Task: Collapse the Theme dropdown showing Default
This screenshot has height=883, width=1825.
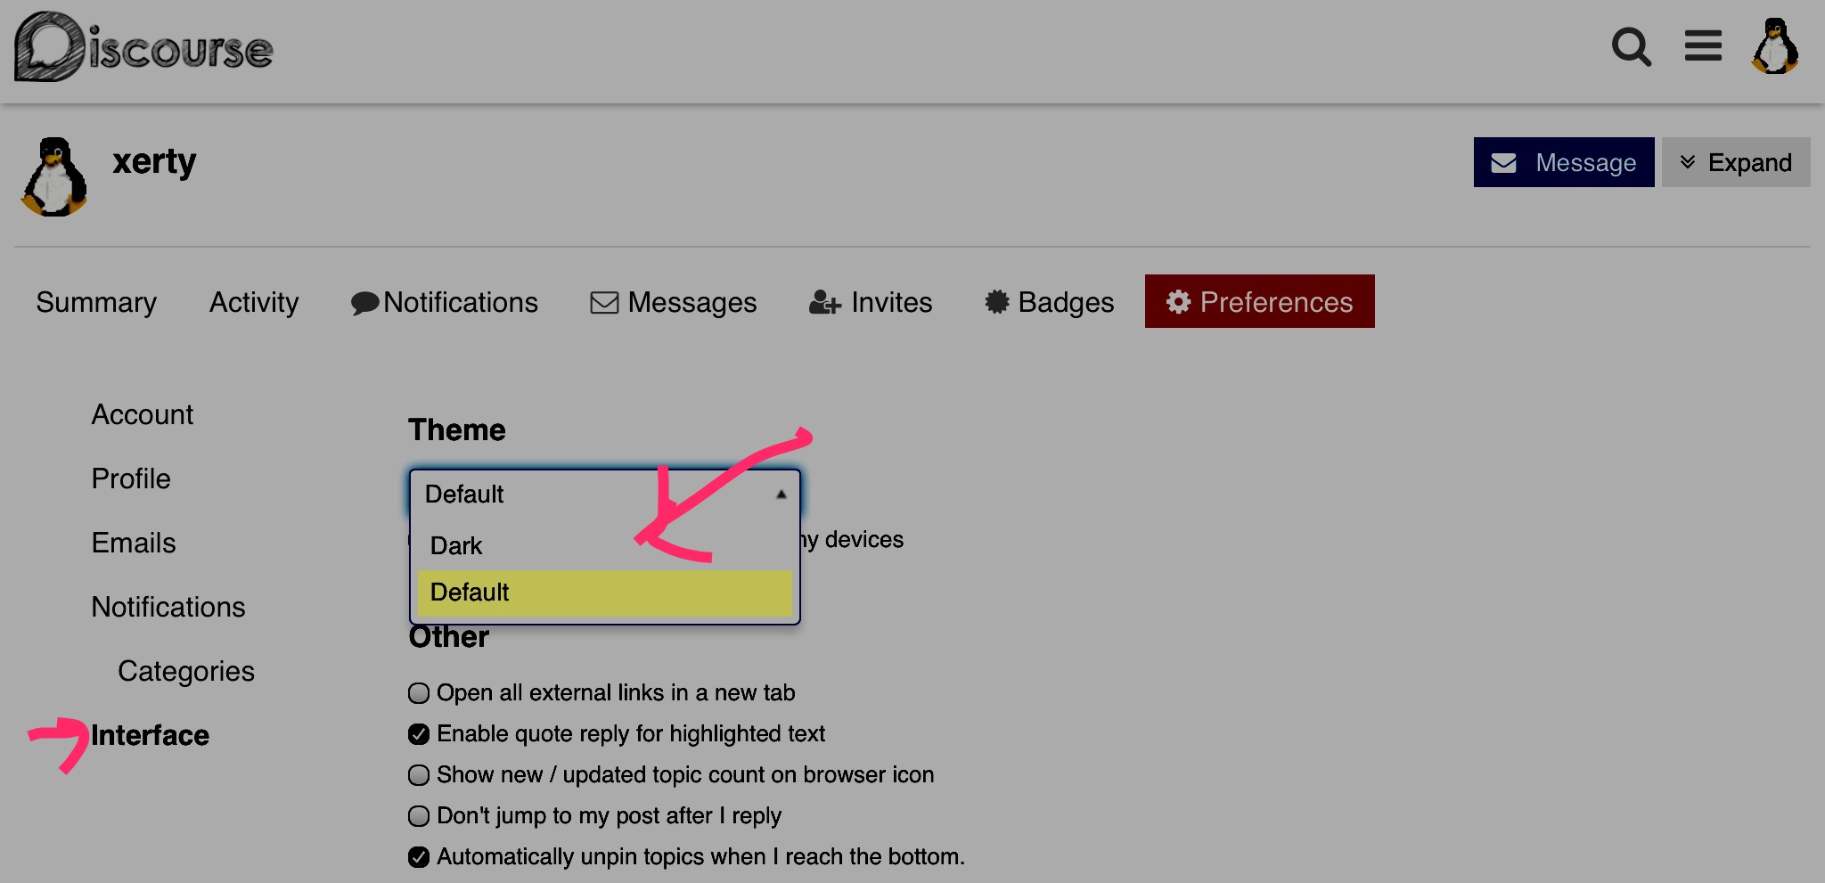Action: click(x=605, y=494)
